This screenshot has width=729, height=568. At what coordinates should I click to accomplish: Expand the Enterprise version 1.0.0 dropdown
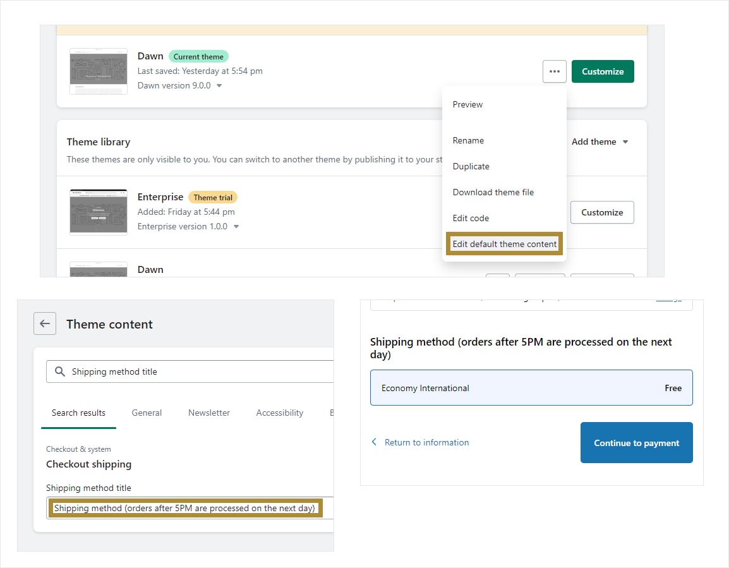pos(236,227)
